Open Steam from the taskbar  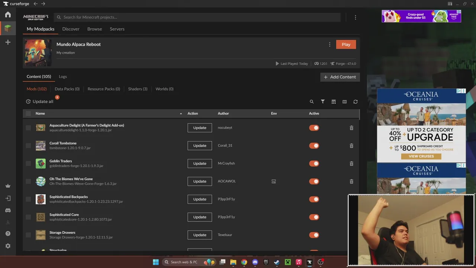tap(277, 262)
